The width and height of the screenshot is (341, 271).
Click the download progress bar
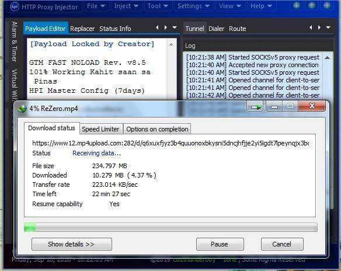[x=170, y=227]
